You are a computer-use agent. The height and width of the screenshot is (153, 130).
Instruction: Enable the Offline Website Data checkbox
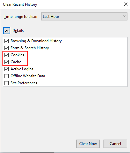[6, 76]
